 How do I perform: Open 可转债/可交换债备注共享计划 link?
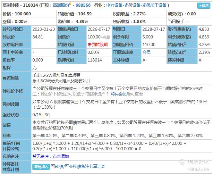78,166
